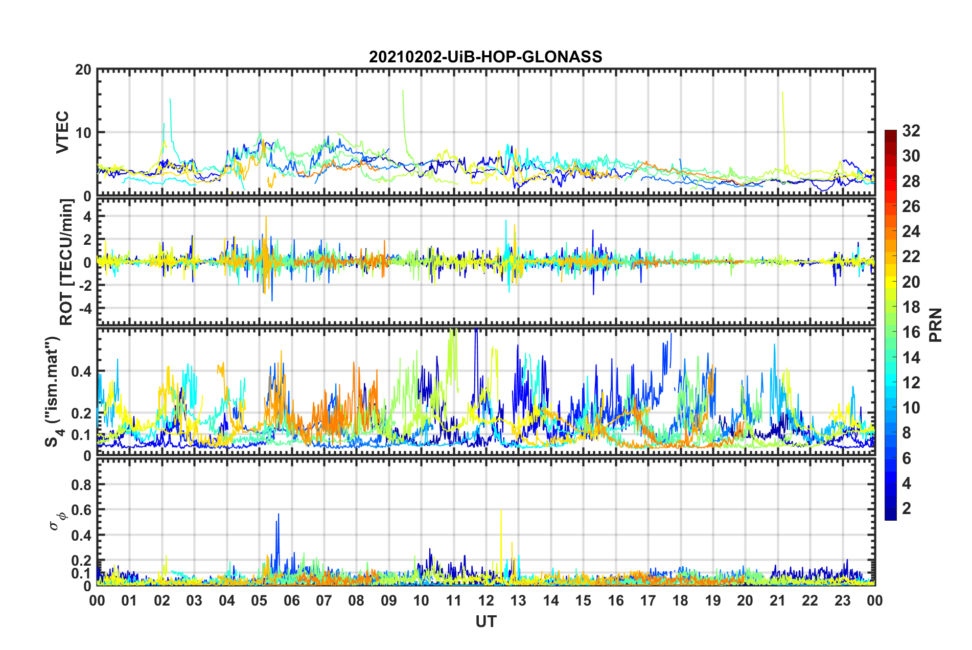Select x-axis hour tick label 01
The width and height of the screenshot is (972, 650).
[129, 600]
